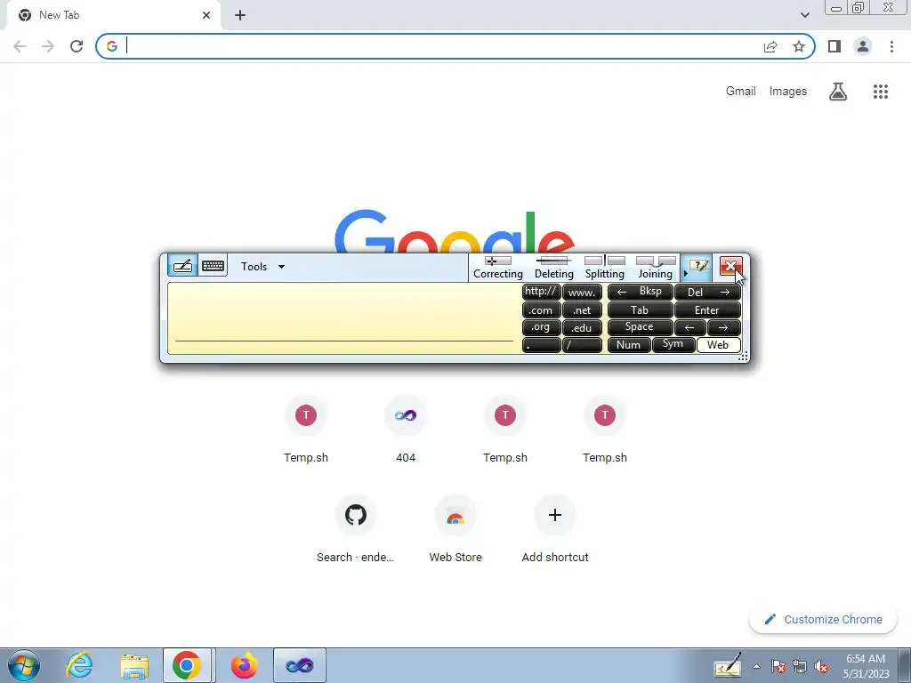911x683 pixels.
Task: Open Tablet Input Panel tray icon
Action: point(728,665)
